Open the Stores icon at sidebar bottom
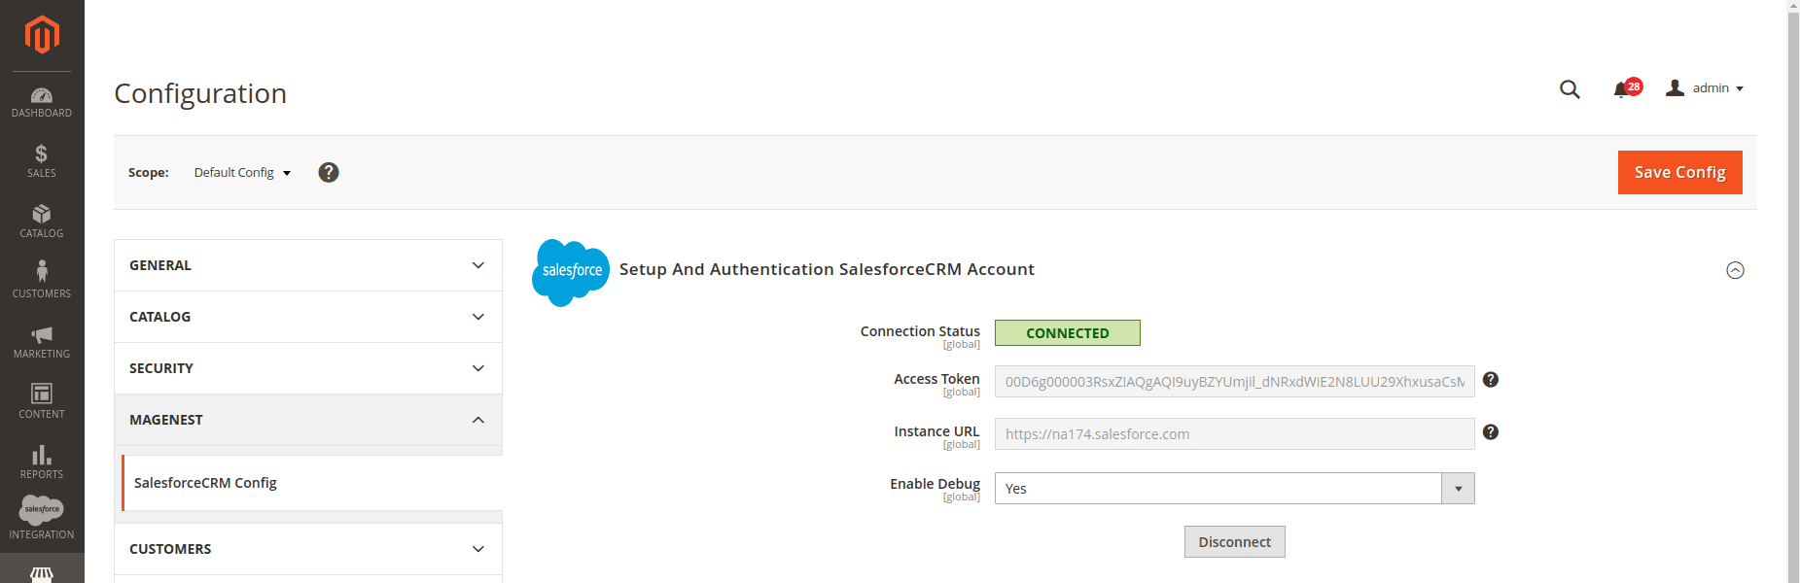Screen dimensions: 1800x583 click(42, 573)
